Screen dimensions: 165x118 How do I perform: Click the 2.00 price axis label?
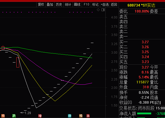tap(114, 88)
